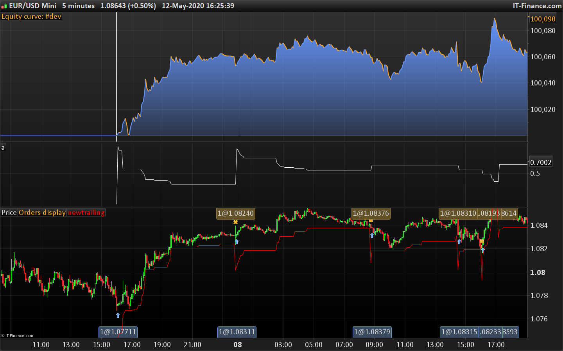Click the blue buy arrow below the 1@1.08310 label
The image size is (563, 351).
point(459,241)
